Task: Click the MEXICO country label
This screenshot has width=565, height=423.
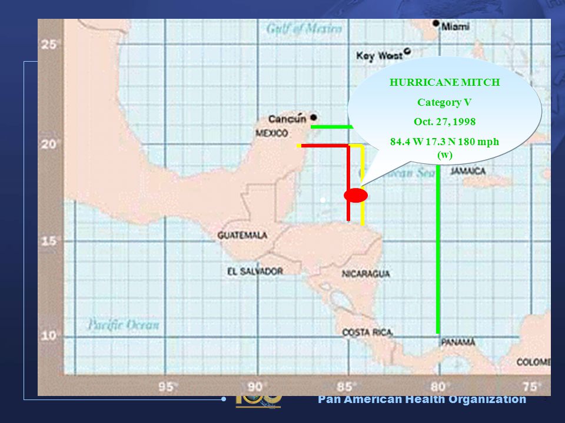Action: coord(272,133)
